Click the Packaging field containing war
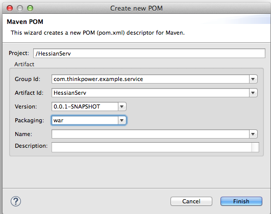271x214 pixels. [x=85, y=120]
